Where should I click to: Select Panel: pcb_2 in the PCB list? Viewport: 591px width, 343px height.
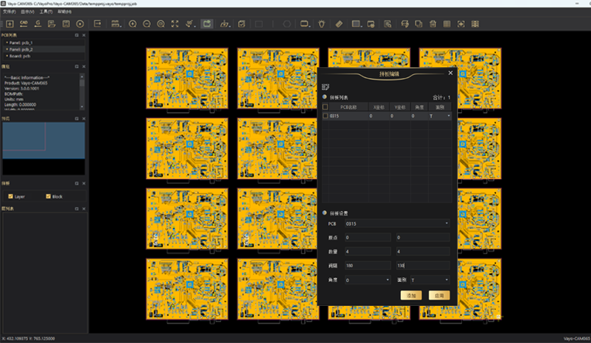(21, 49)
